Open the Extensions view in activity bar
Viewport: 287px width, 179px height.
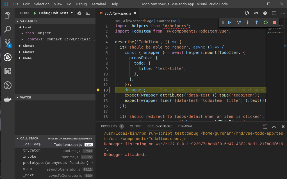(x=8, y=71)
